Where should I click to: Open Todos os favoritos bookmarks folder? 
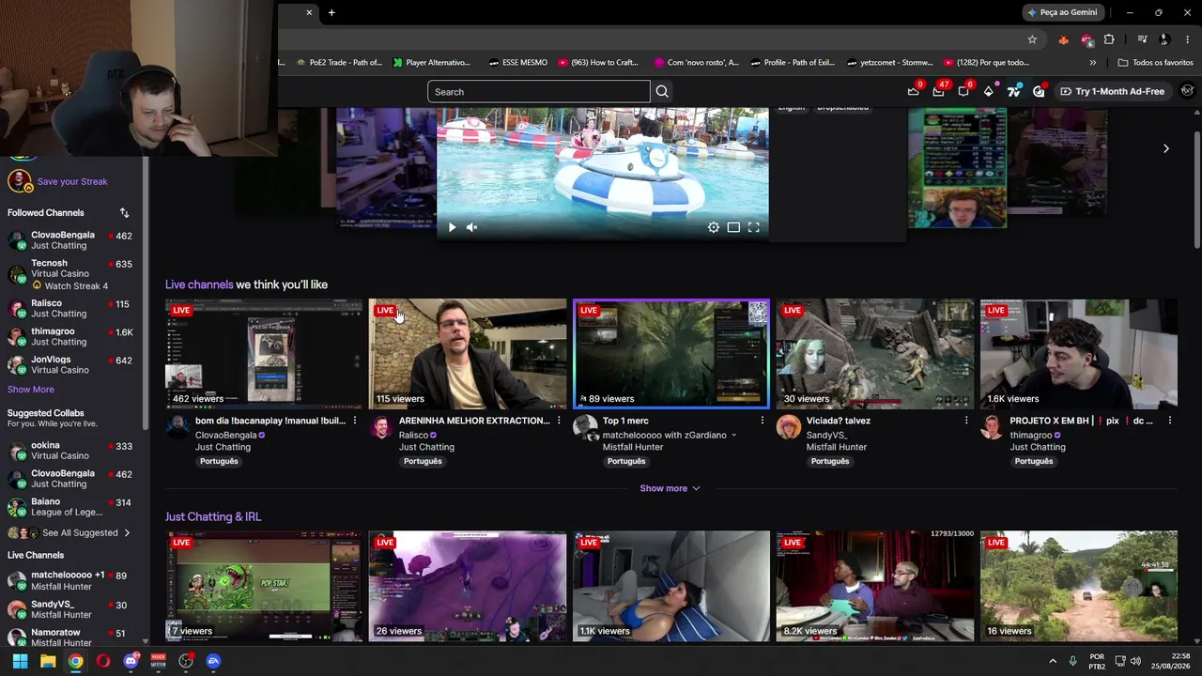coord(1155,63)
